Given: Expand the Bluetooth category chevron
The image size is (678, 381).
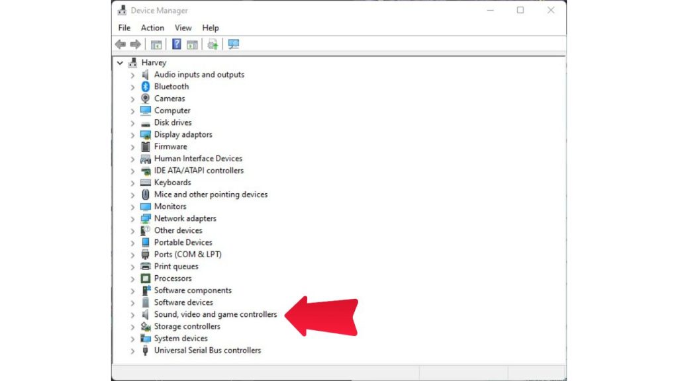Looking at the screenshot, I should 132,87.
